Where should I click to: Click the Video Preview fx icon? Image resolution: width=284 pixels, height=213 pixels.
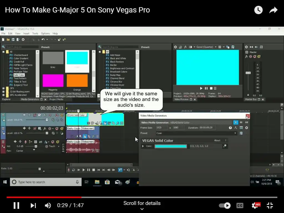coord(186,47)
